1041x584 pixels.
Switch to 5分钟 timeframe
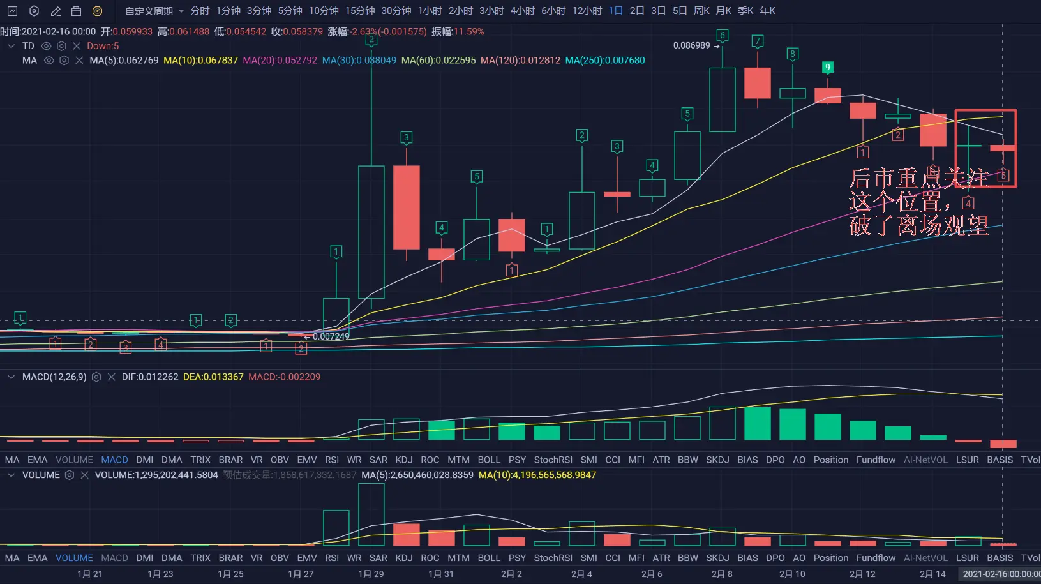pyautogui.click(x=290, y=11)
